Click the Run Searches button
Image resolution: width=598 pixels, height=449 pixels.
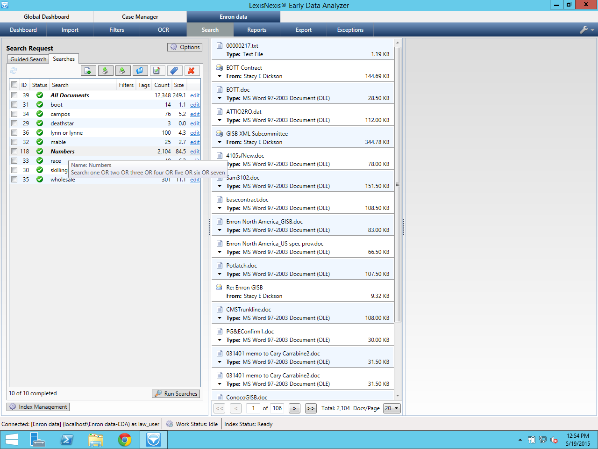click(176, 394)
